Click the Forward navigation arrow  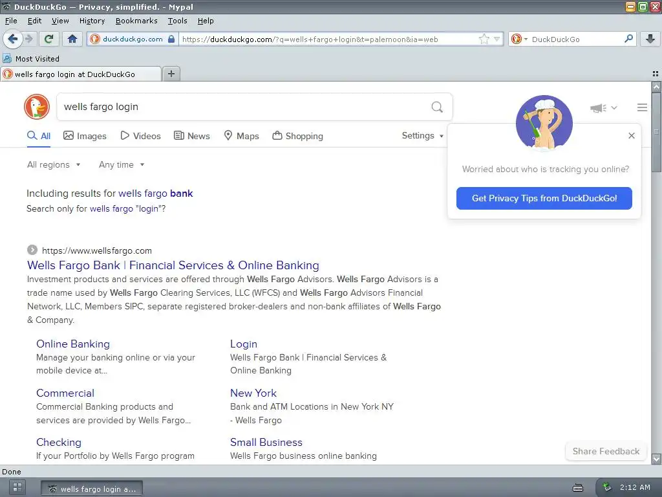tap(28, 39)
